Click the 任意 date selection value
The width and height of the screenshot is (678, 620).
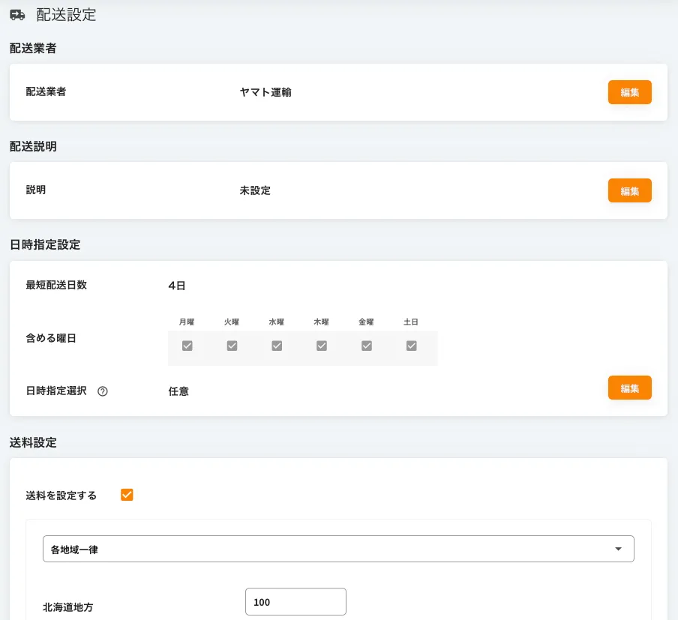[178, 391]
